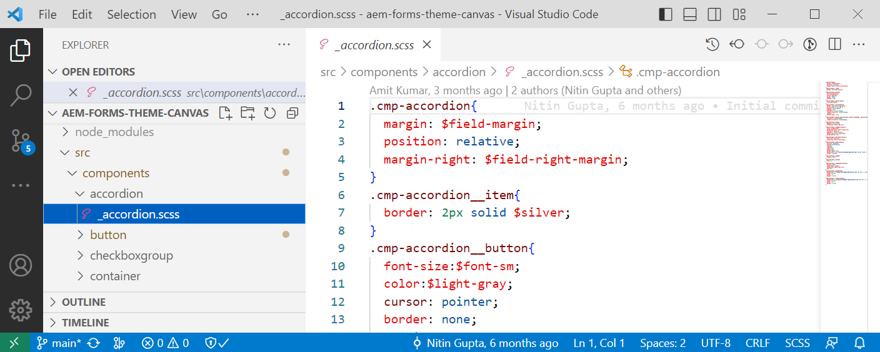Refresh the explorer file tree
880x352 pixels.
(x=270, y=113)
